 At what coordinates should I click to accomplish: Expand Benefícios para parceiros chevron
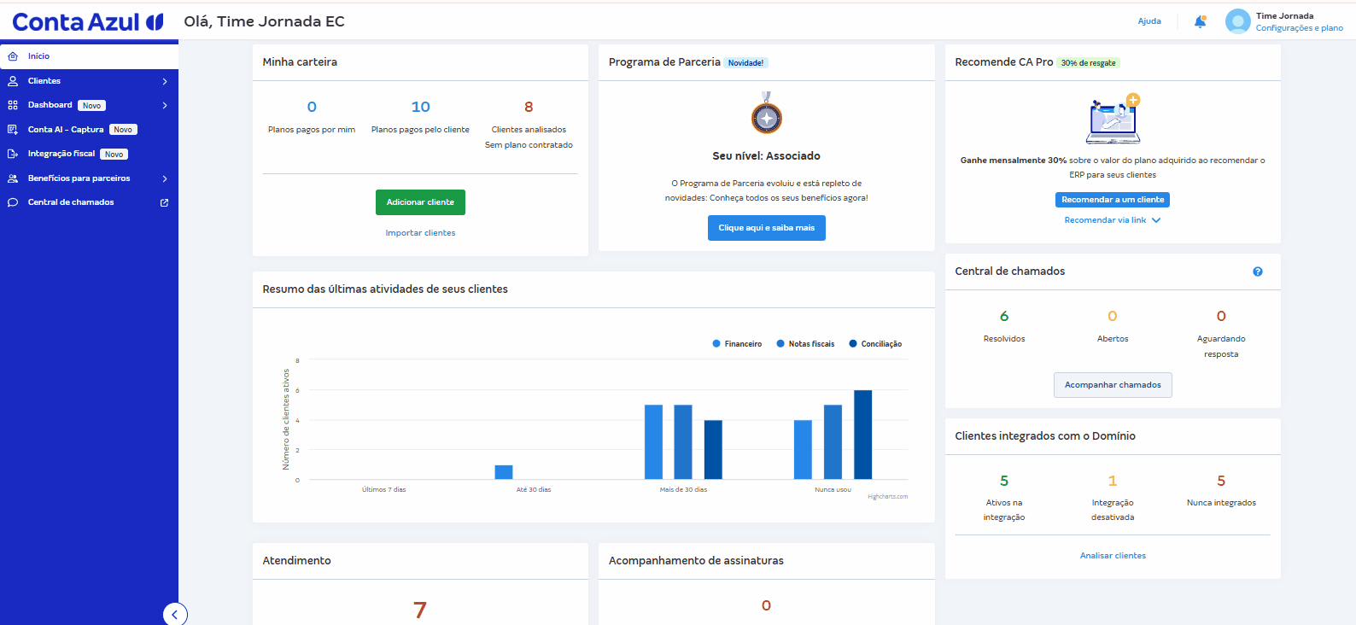pos(165,178)
